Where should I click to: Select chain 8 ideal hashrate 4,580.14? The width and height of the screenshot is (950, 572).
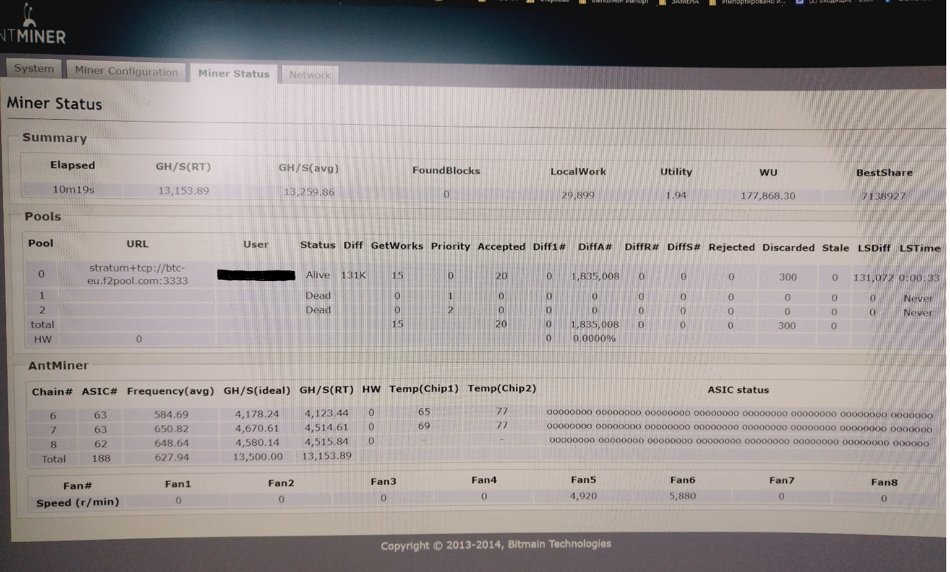(256, 442)
